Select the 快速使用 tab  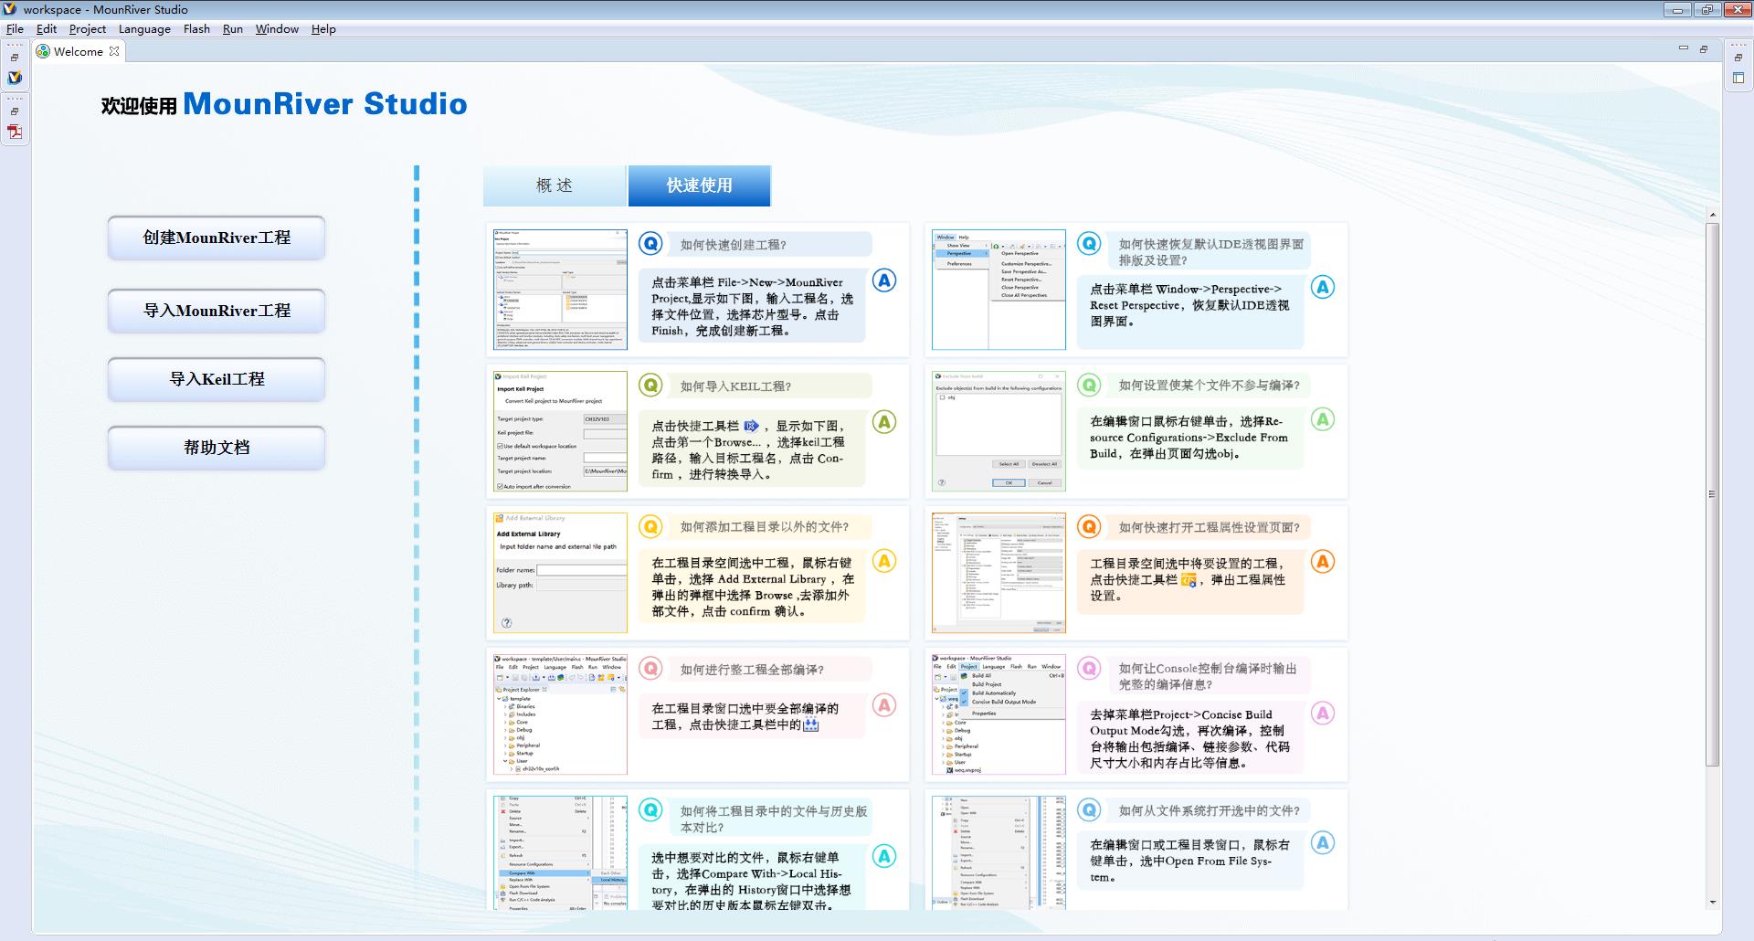pos(700,185)
